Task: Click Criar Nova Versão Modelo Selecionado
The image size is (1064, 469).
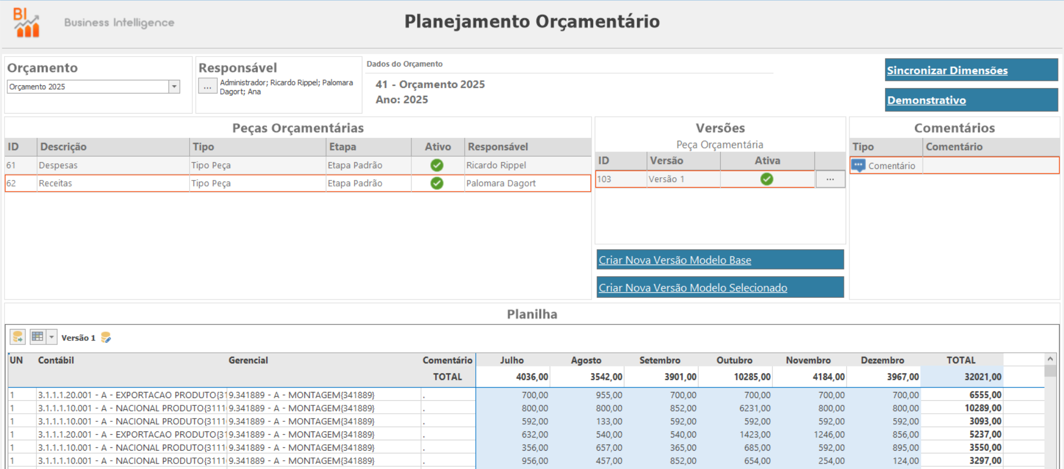Action: point(693,287)
